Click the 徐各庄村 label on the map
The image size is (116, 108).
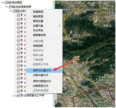pyautogui.click(x=68, y=10)
